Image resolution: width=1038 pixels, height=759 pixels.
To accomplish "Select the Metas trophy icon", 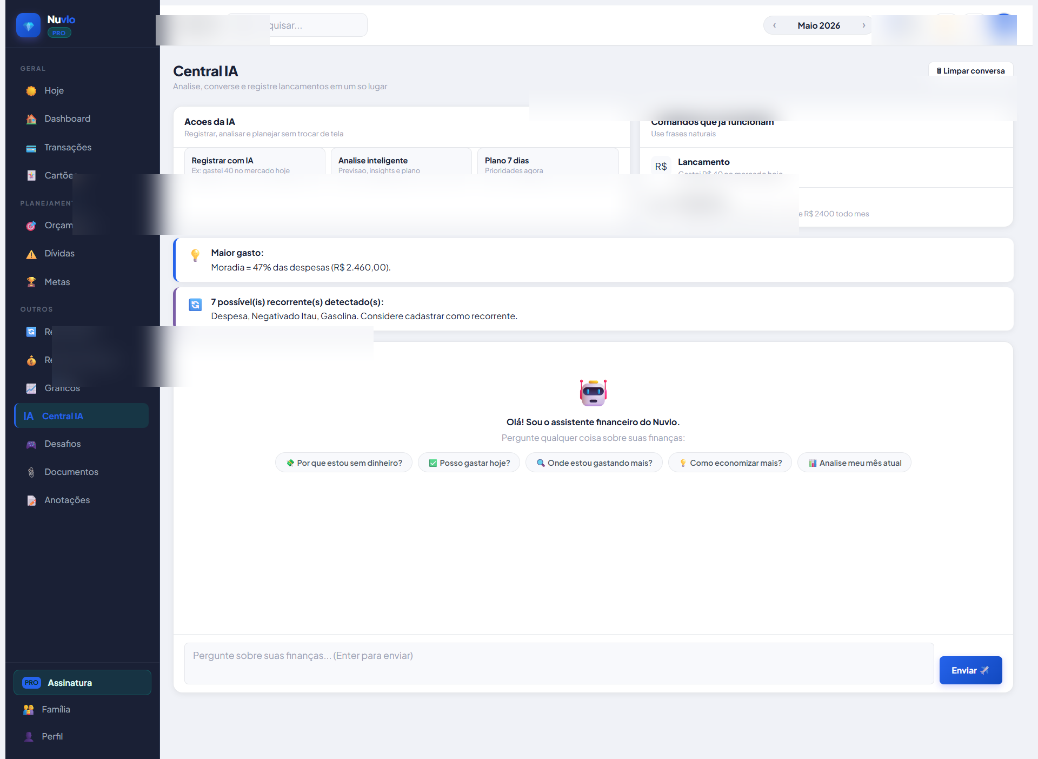I will coord(31,282).
